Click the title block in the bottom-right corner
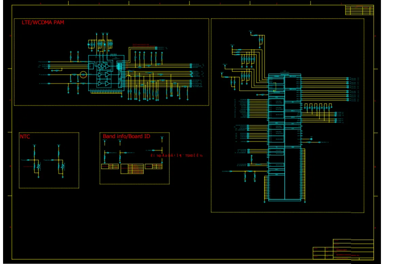Viewport: 402px width, 264px height. coord(343,249)
